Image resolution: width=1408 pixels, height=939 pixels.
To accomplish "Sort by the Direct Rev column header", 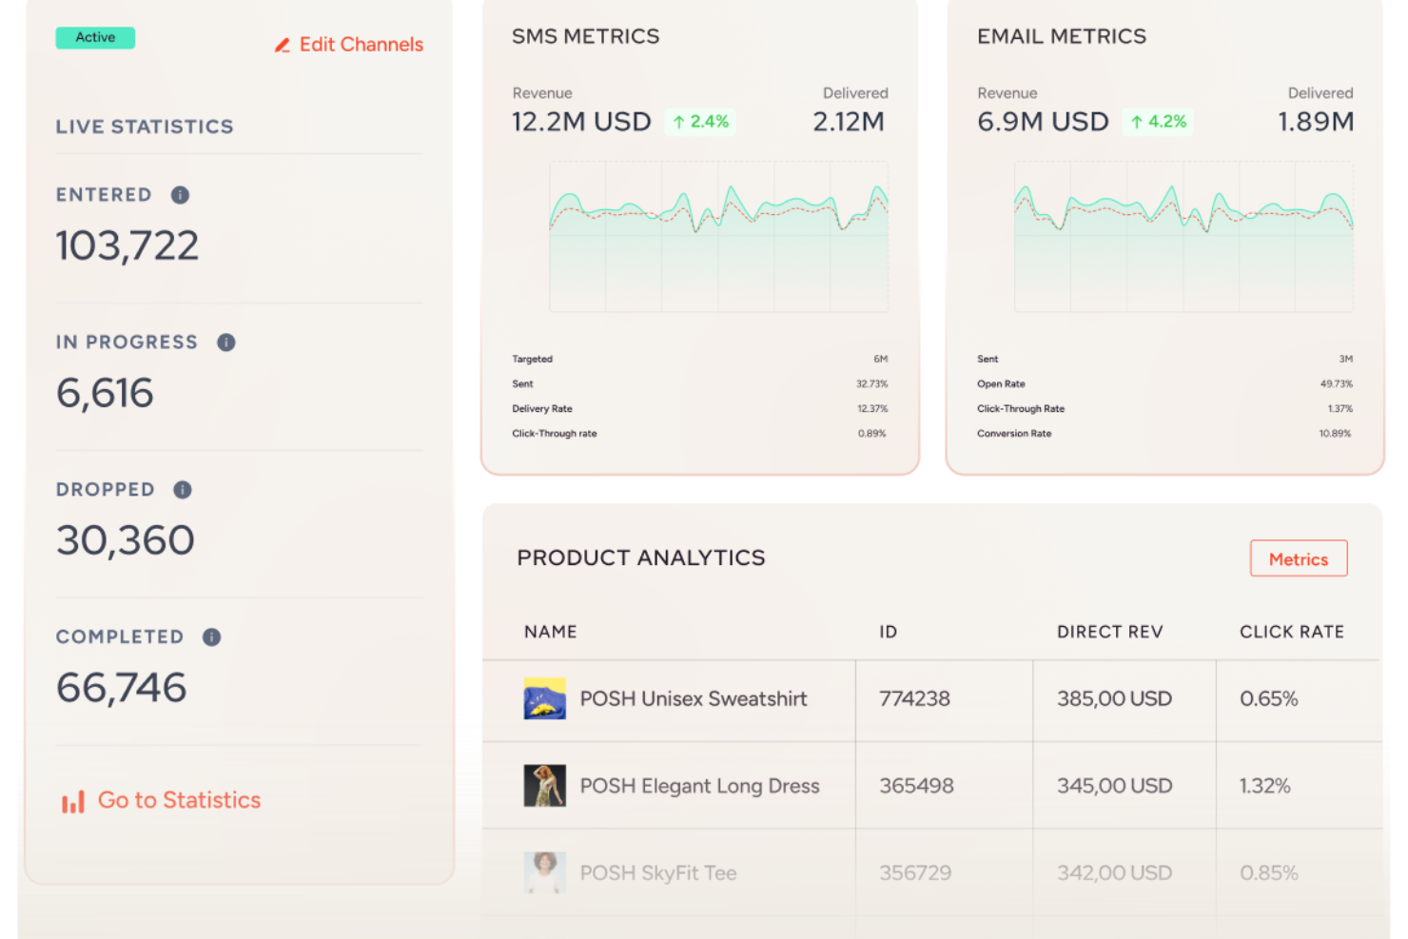I will tap(1109, 632).
